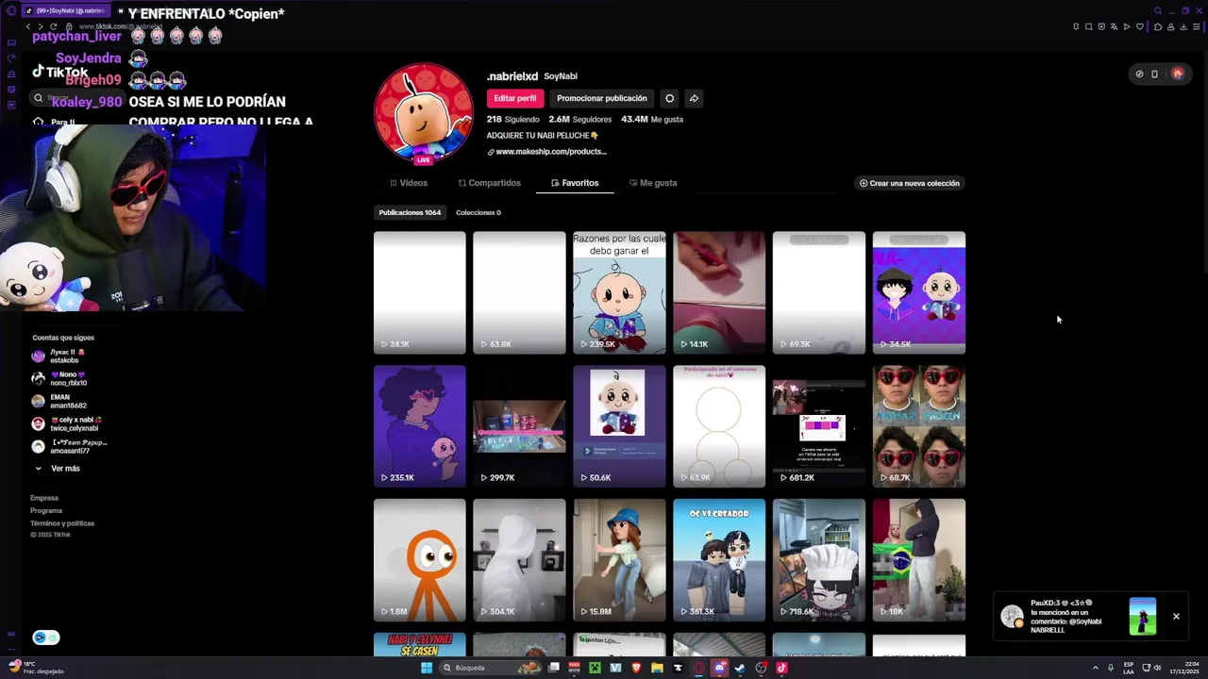Toggle the switch at bottom-left of TikTok
This screenshot has height=679, width=1208.
45,638
